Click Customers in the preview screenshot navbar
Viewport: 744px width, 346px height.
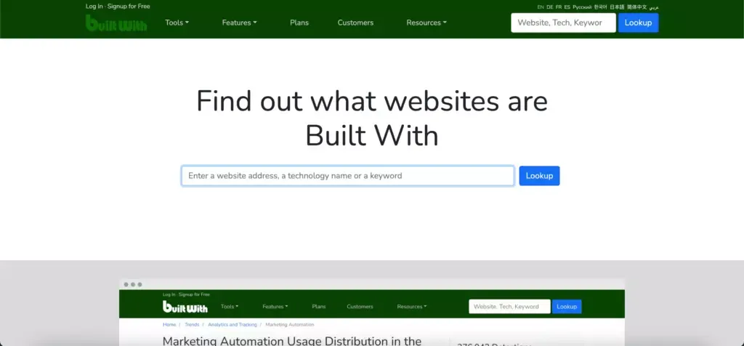pyautogui.click(x=360, y=307)
